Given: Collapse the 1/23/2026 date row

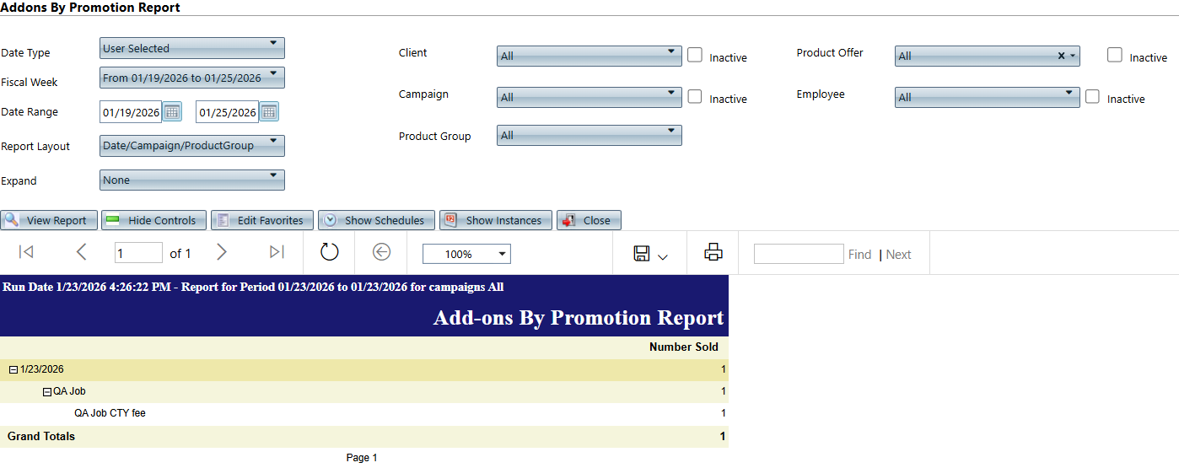Looking at the screenshot, I should (13, 369).
